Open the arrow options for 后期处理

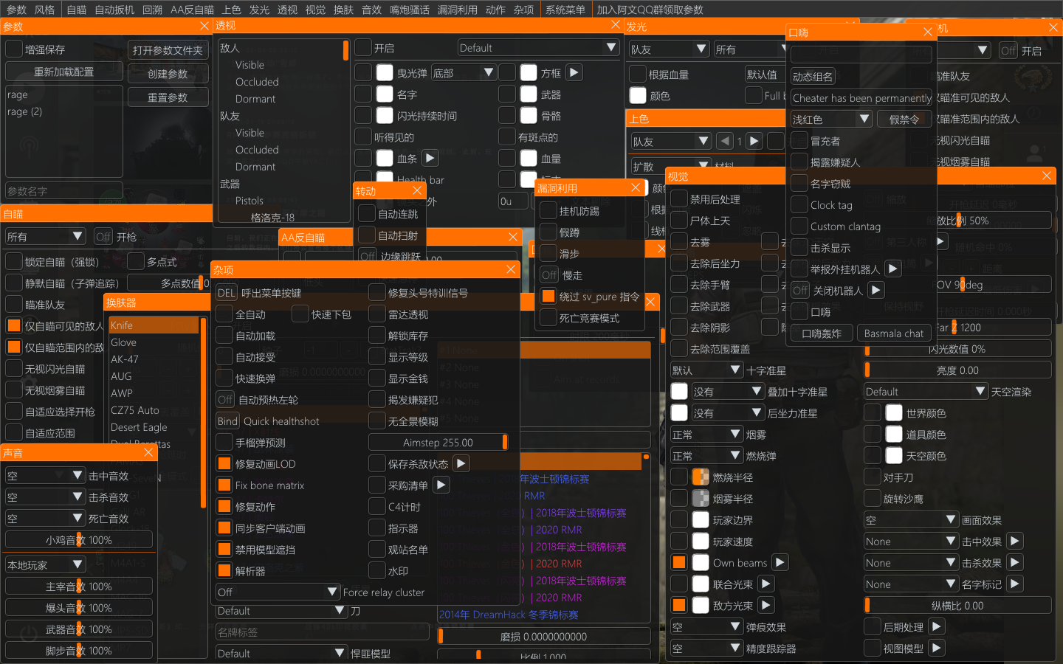pyautogui.click(x=936, y=626)
